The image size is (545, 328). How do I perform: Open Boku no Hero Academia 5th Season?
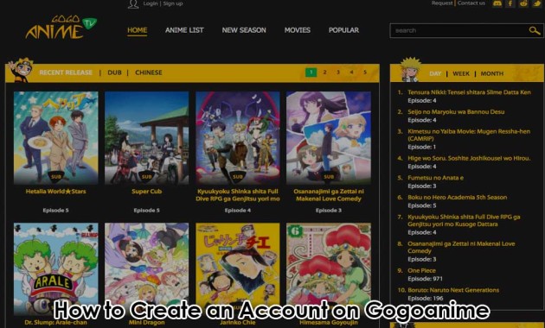pyautogui.click(x=458, y=198)
